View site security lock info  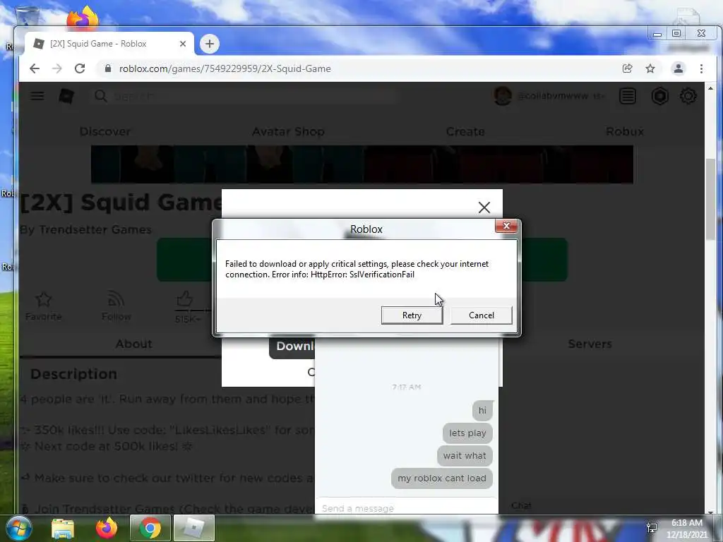[x=108, y=68]
